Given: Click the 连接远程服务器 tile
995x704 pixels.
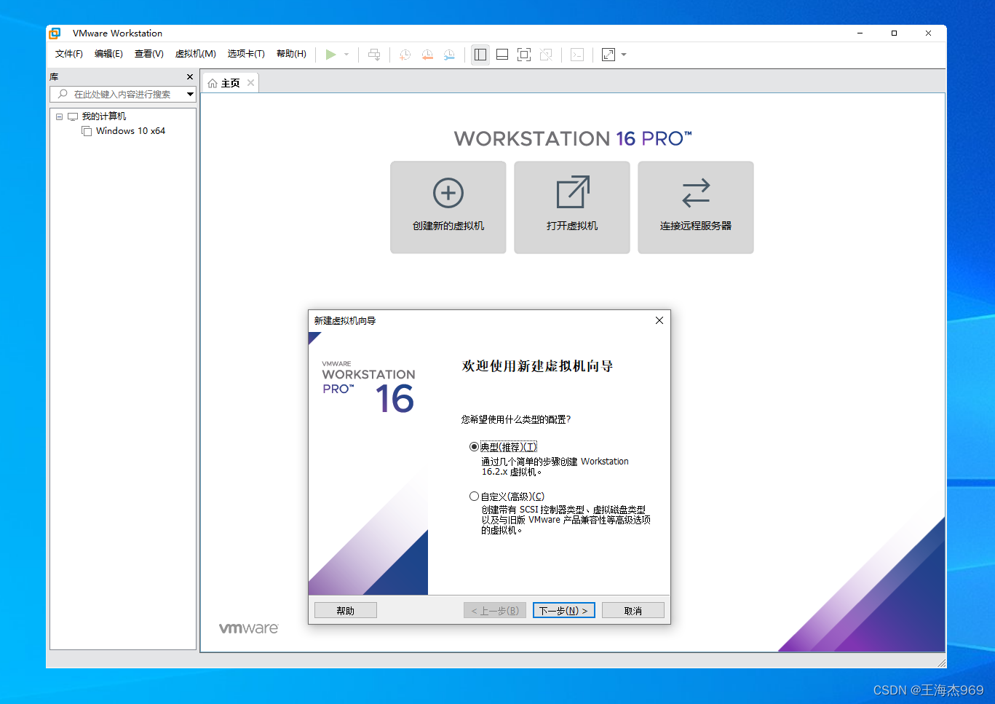Looking at the screenshot, I should (696, 207).
